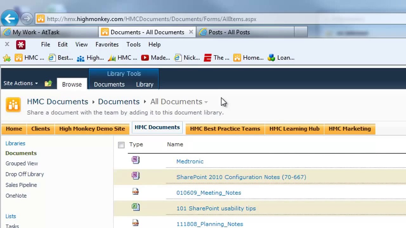Open the Medtronic document
This screenshot has height=228, width=406.
point(190,161)
